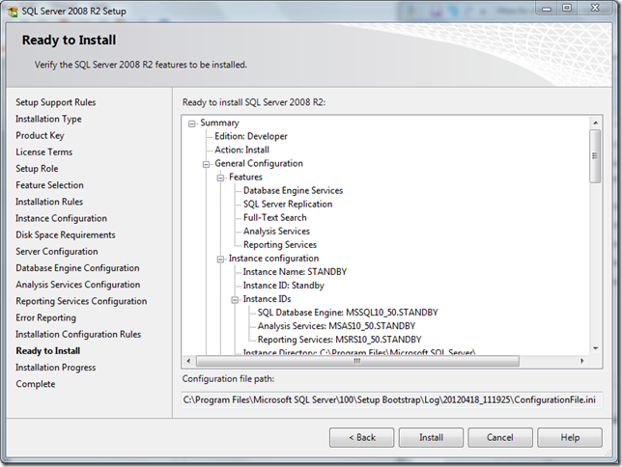The image size is (622, 467).
Task: Click the Action: Install tree row
Action: [x=241, y=150]
